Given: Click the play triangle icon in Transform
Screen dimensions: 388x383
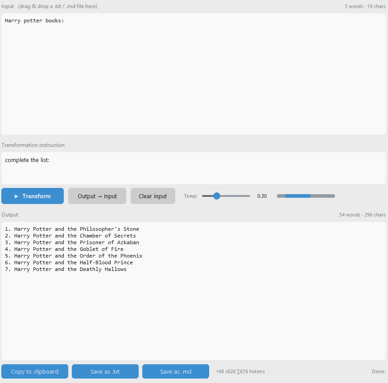Looking at the screenshot, I should pos(17,196).
